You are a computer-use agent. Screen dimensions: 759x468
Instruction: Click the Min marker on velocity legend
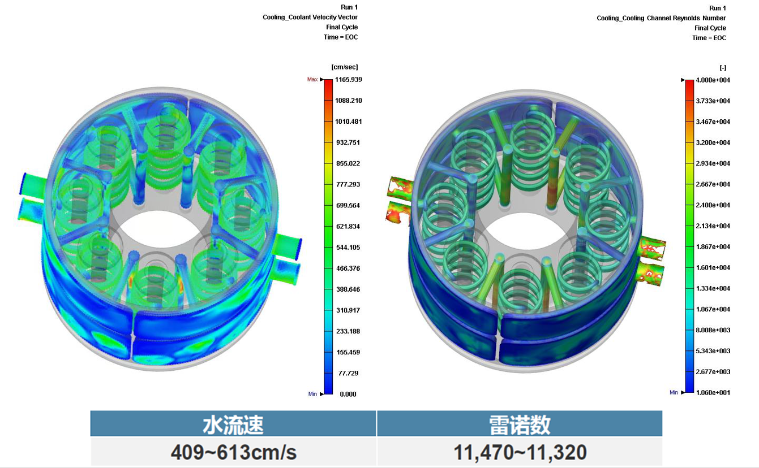[312, 394]
